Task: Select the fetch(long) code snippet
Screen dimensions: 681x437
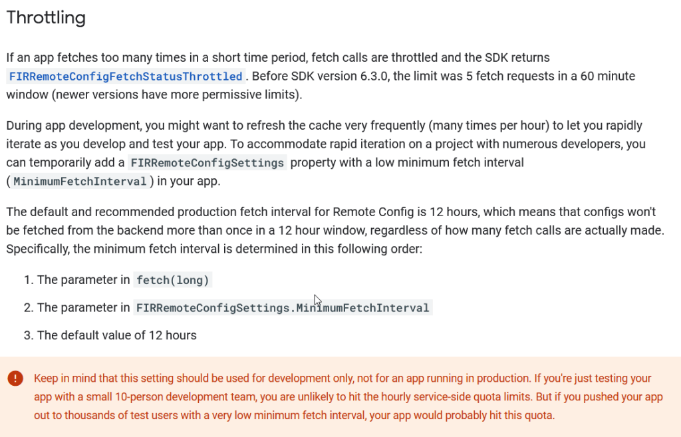Action: pos(173,280)
